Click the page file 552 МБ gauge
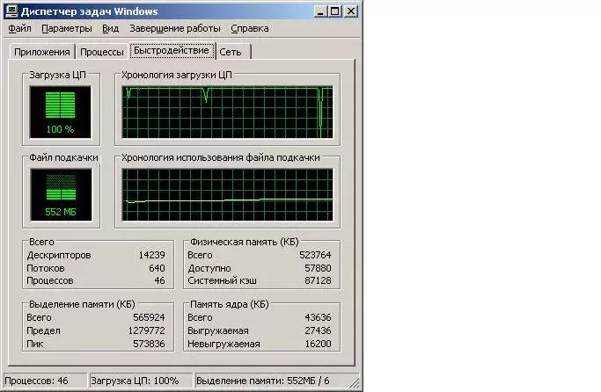 click(61, 194)
